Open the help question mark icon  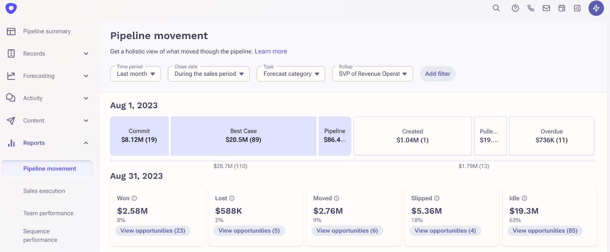click(x=515, y=8)
